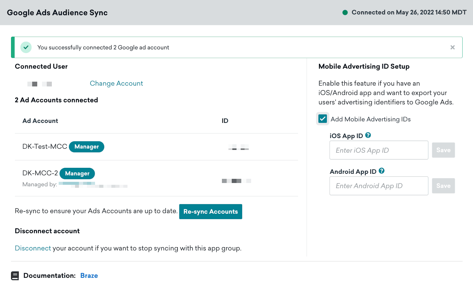Save the Android App ID
The image size is (473, 290).
point(443,186)
